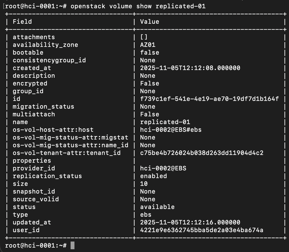Click the 'Field' column header
This screenshot has height=252, width=289.
[22, 22]
